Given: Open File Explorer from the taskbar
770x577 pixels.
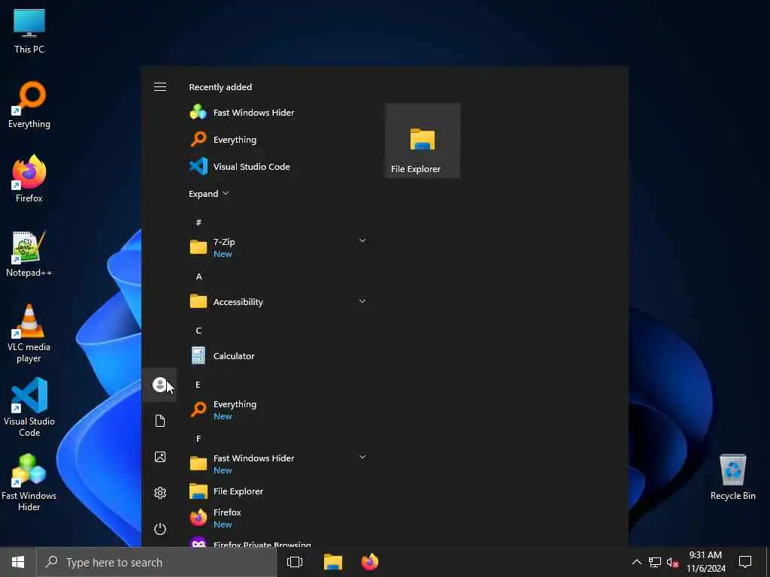Looking at the screenshot, I should click(x=332, y=562).
